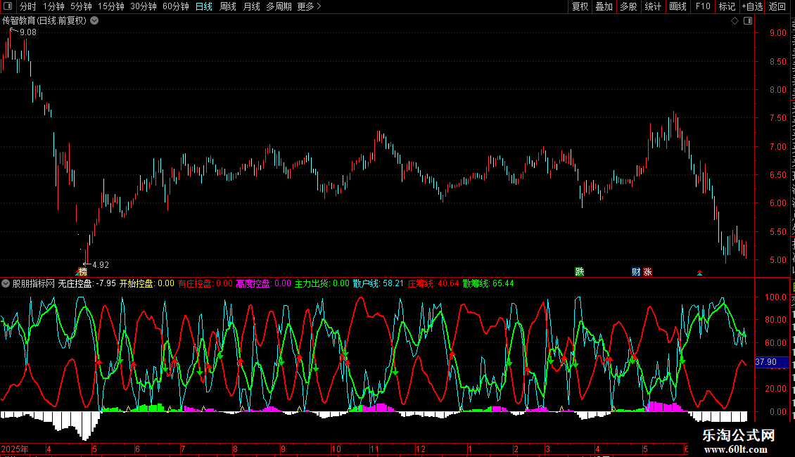Click the 高度控盘 value label
795x457 pixels.
[264, 283]
